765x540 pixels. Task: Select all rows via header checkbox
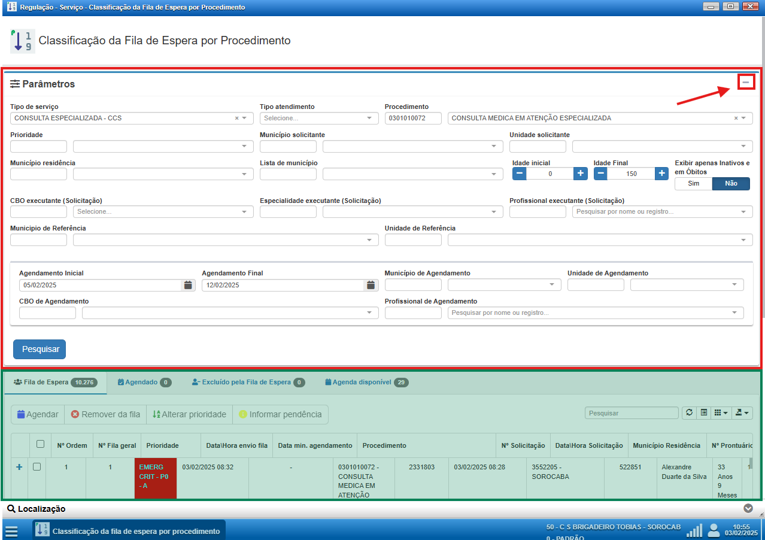(x=40, y=444)
